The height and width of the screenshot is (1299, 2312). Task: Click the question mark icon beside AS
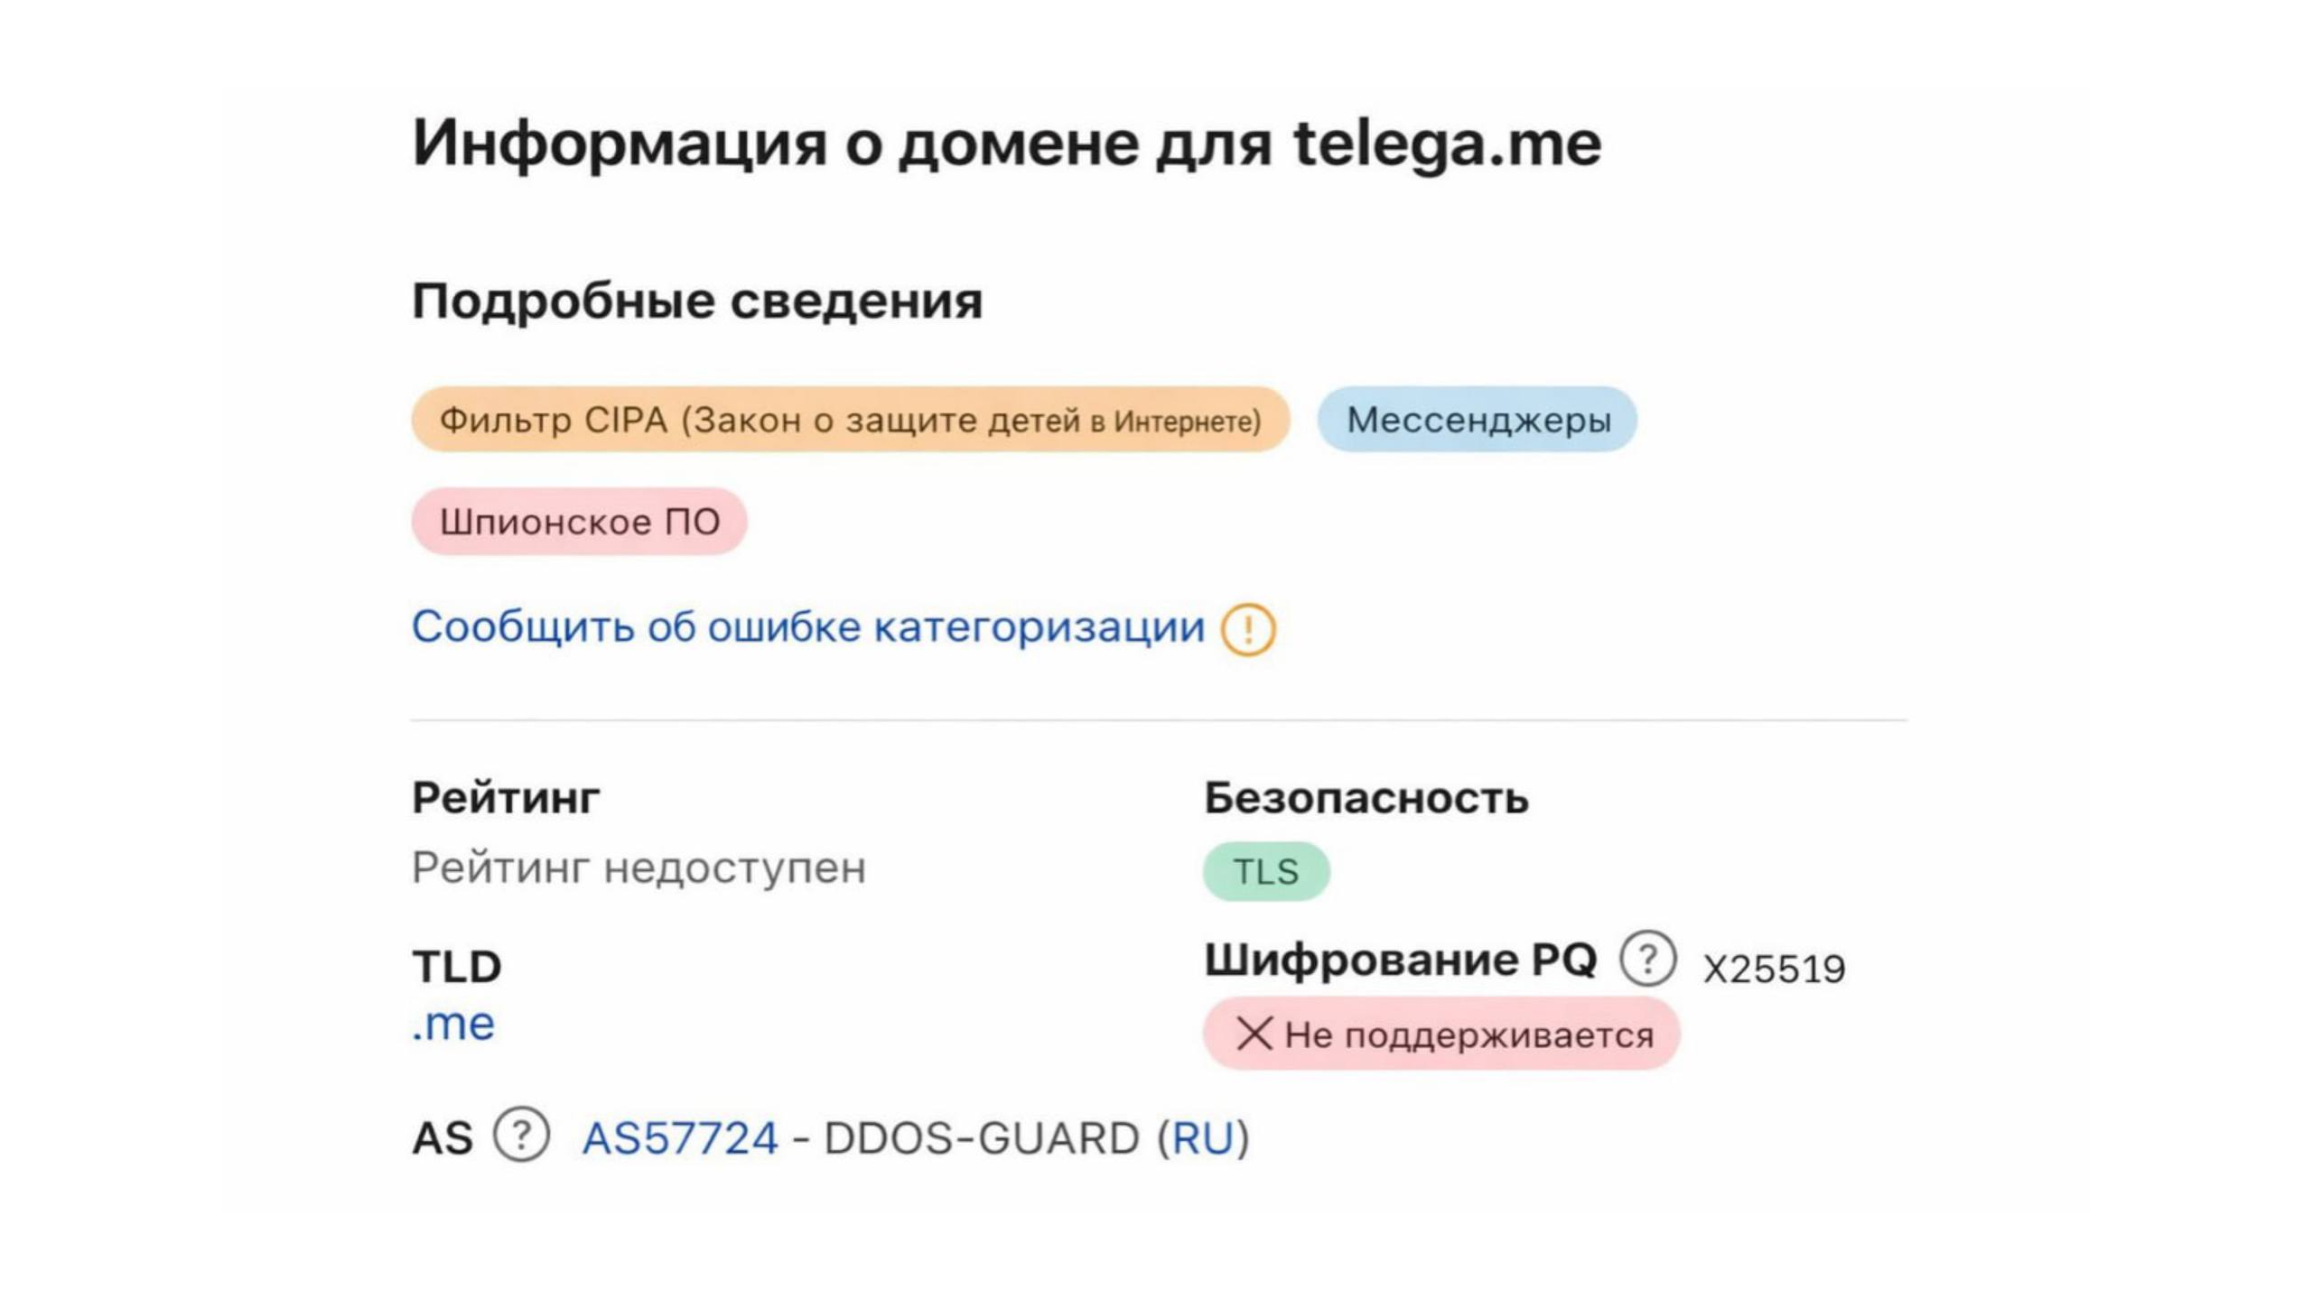click(x=521, y=1135)
